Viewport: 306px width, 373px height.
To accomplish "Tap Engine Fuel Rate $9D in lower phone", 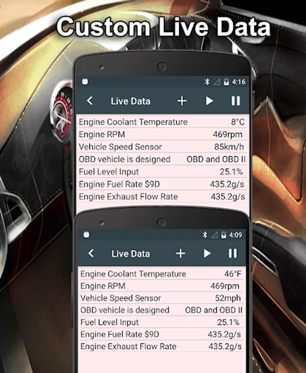I will pyautogui.click(x=162, y=334).
